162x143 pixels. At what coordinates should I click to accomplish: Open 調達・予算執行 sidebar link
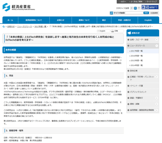pyautogui.click(x=136, y=98)
